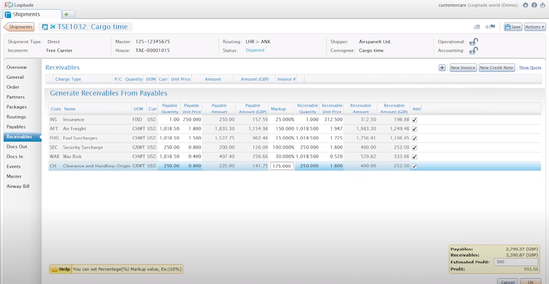Open the Routings section
549x284 pixels.
16,116
